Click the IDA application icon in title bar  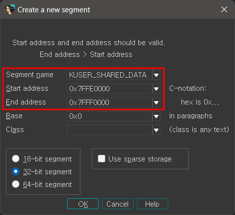[10, 9]
